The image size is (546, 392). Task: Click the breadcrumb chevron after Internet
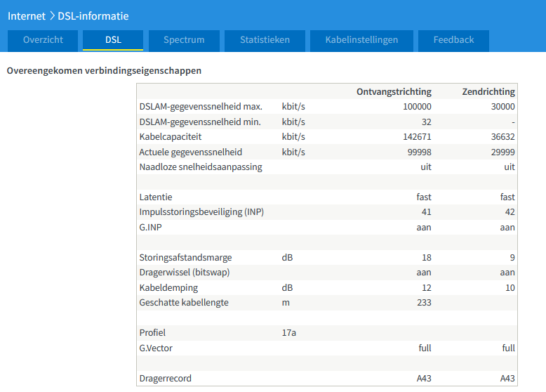tap(52, 15)
